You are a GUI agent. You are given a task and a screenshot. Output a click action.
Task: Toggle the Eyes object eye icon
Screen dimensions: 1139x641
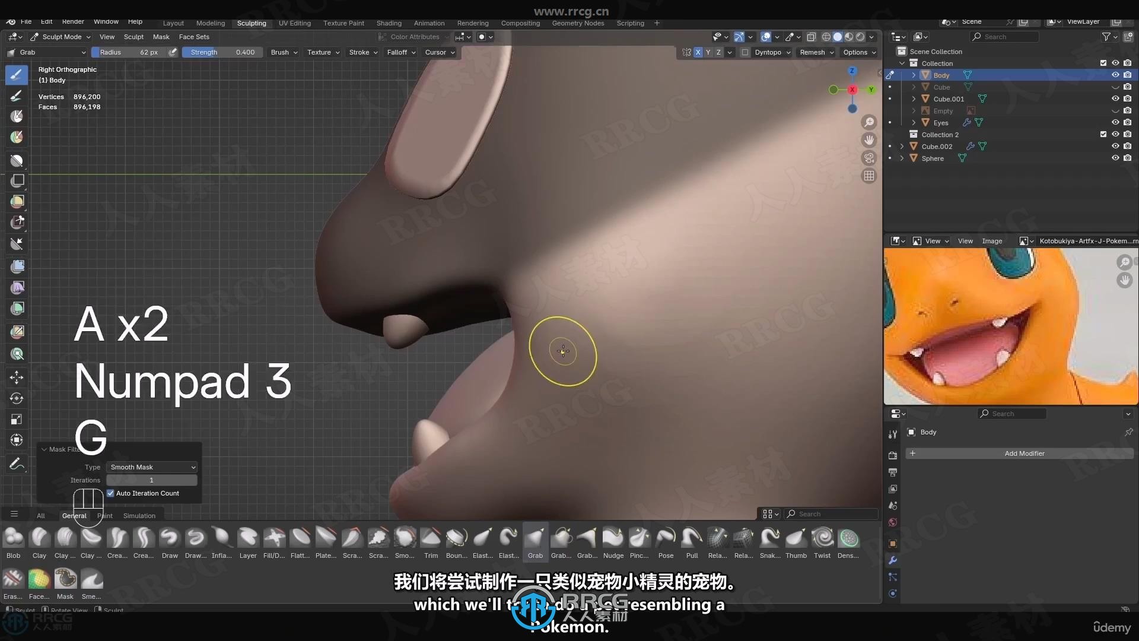point(1115,122)
